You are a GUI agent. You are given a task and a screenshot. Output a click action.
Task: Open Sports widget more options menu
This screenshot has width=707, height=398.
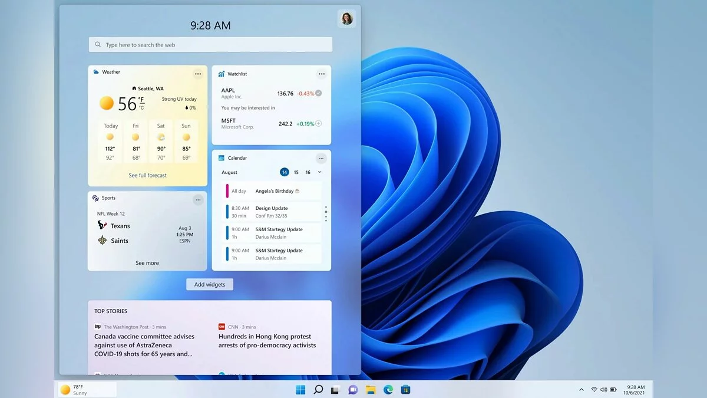[198, 200]
